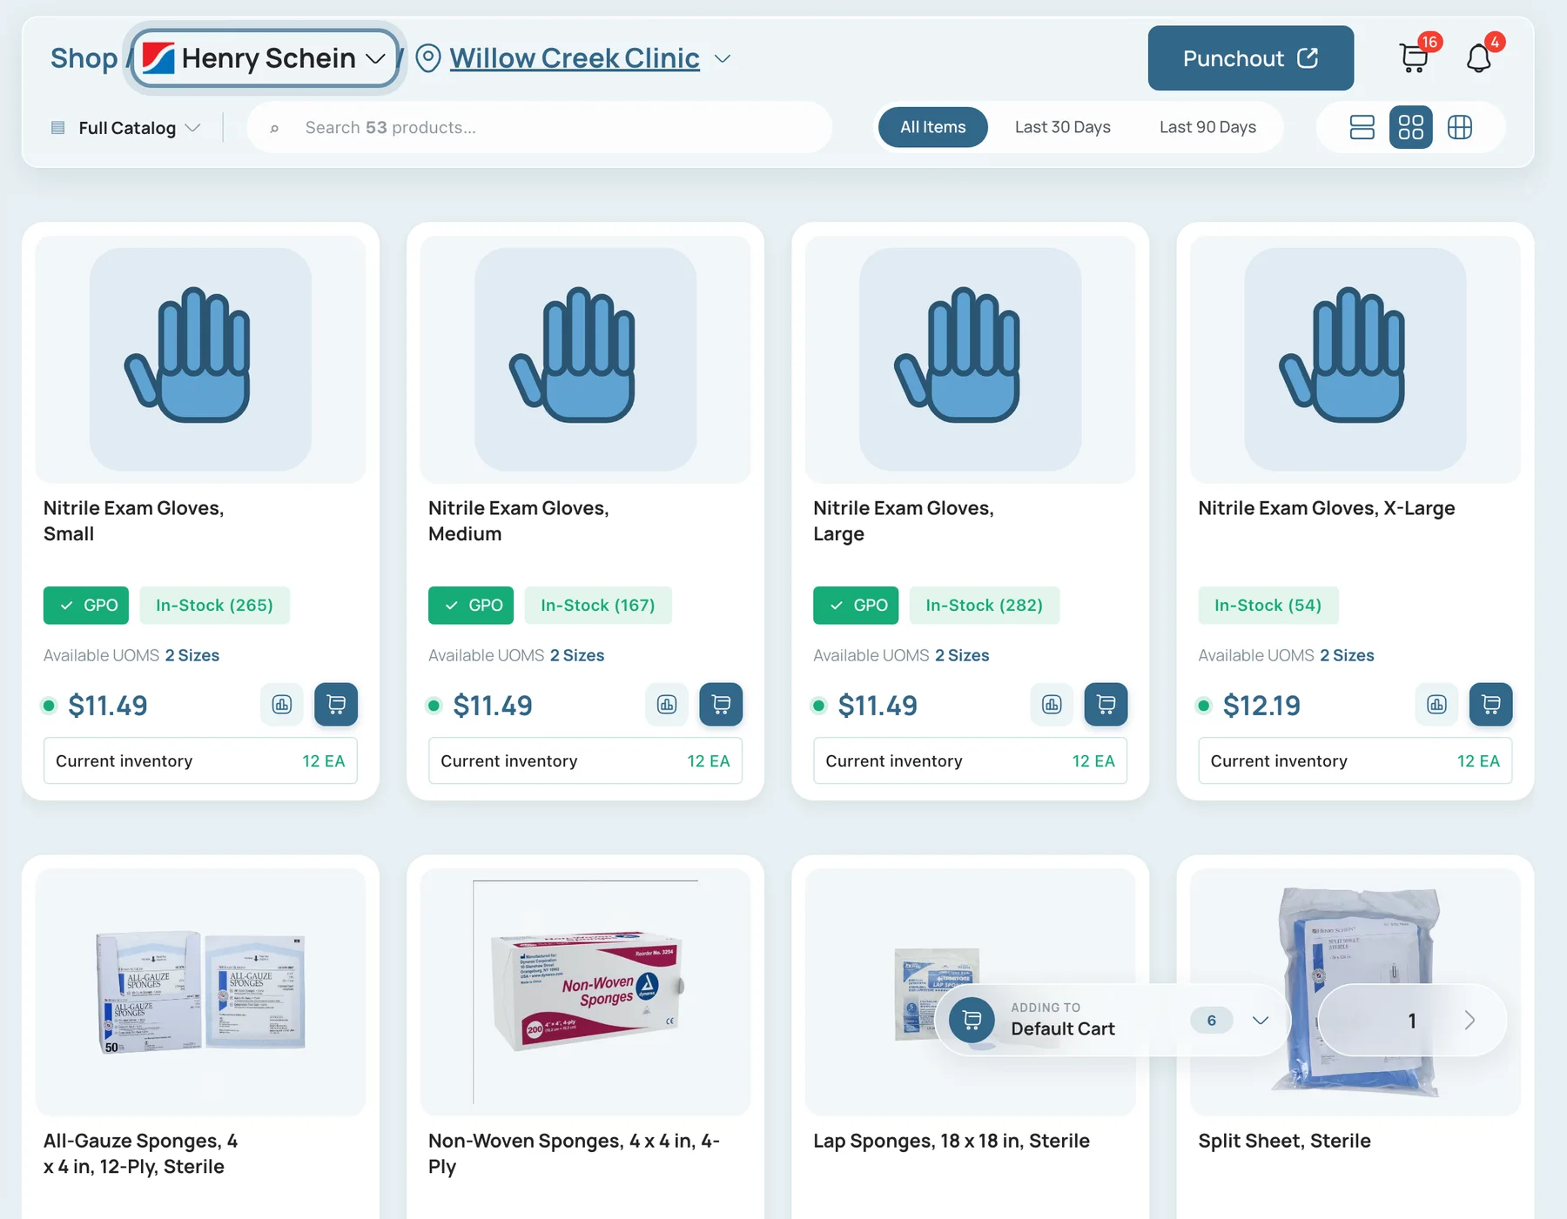This screenshot has width=1567, height=1219.
Task: Open the Full Catalog dropdown
Action: click(x=126, y=128)
